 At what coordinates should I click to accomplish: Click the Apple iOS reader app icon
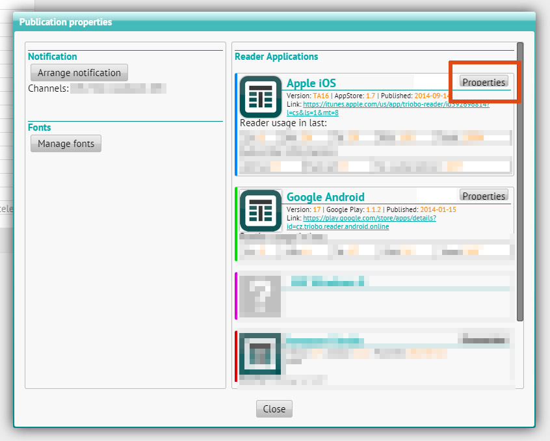[x=260, y=97]
